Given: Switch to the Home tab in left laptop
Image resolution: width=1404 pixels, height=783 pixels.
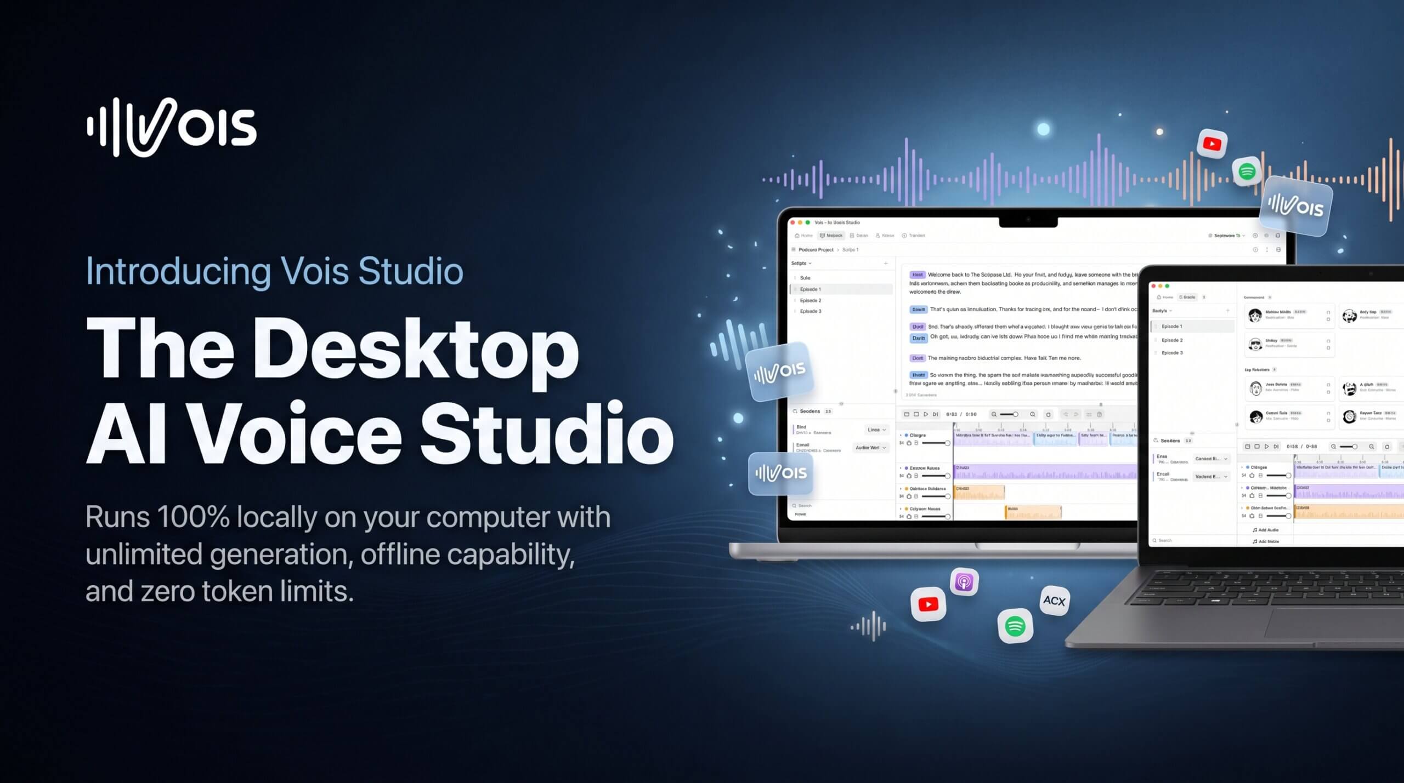Looking at the screenshot, I should pos(803,236).
